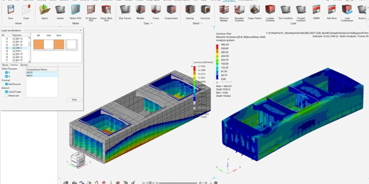Jump to first animation frame
The image size is (369, 184).
tap(144, 183)
